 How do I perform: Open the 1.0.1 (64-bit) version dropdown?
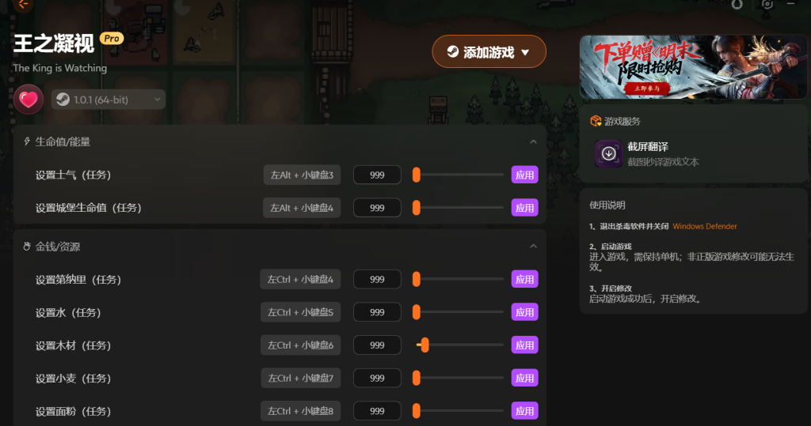109,100
